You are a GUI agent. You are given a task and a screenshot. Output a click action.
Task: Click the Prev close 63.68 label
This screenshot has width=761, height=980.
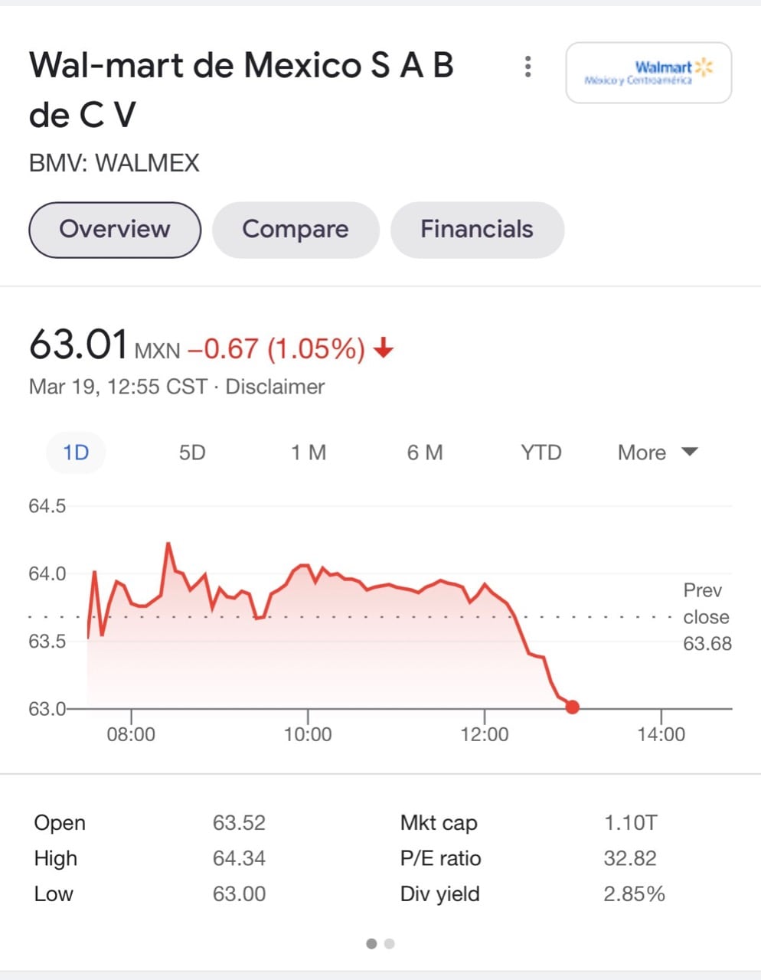(x=706, y=616)
